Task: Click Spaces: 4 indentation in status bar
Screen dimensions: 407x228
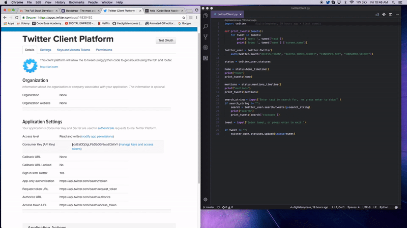Action: (354, 207)
